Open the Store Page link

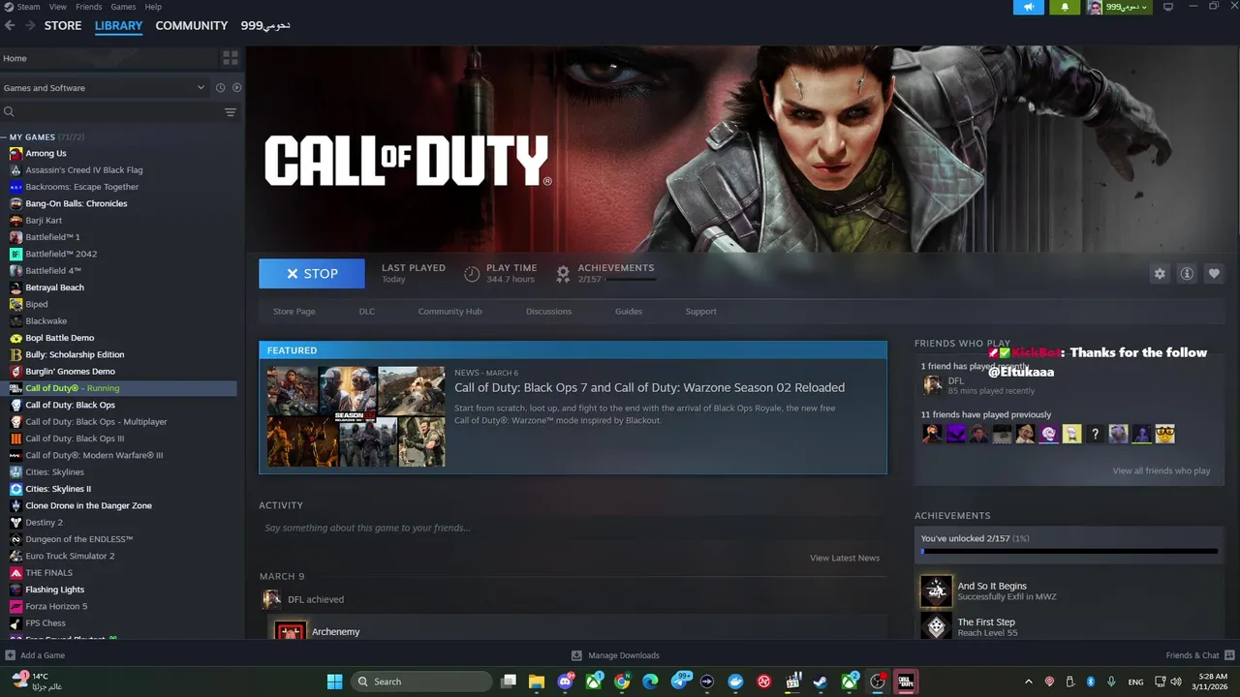[x=294, y=312]
